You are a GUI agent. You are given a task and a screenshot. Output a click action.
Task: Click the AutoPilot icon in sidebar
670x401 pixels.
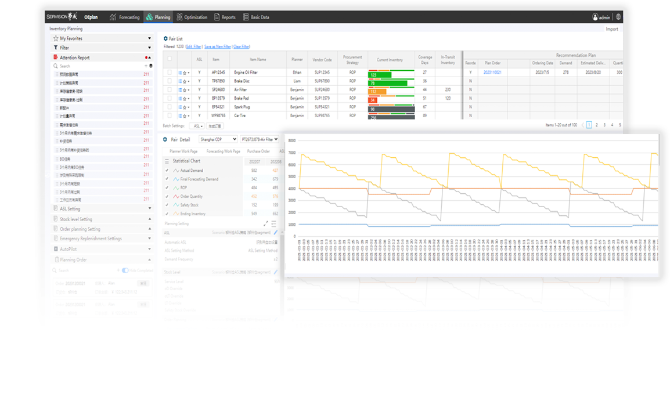[56, 249]
